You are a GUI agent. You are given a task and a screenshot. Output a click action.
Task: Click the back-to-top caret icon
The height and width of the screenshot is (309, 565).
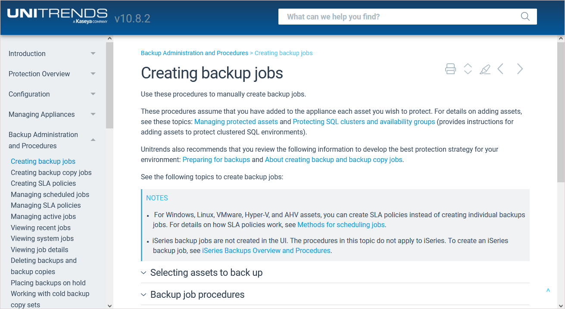548,291
